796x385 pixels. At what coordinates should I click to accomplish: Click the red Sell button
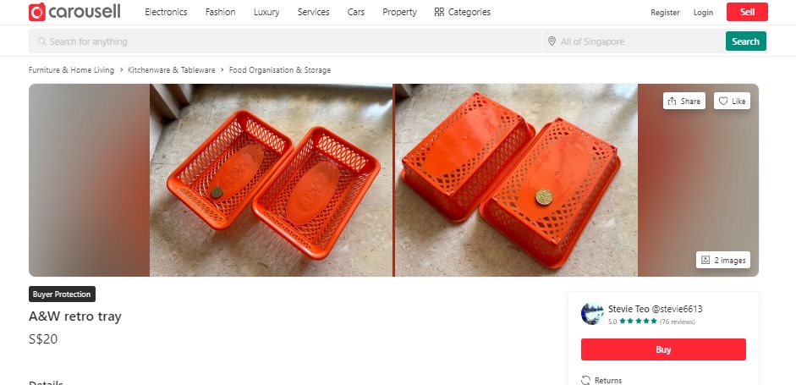(747, 12)
